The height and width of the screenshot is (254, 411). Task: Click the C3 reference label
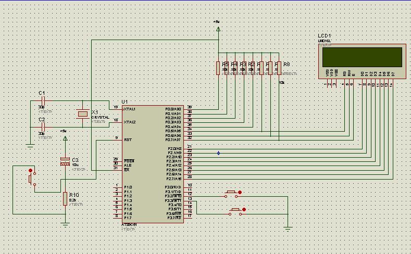[x=75, y=160]
